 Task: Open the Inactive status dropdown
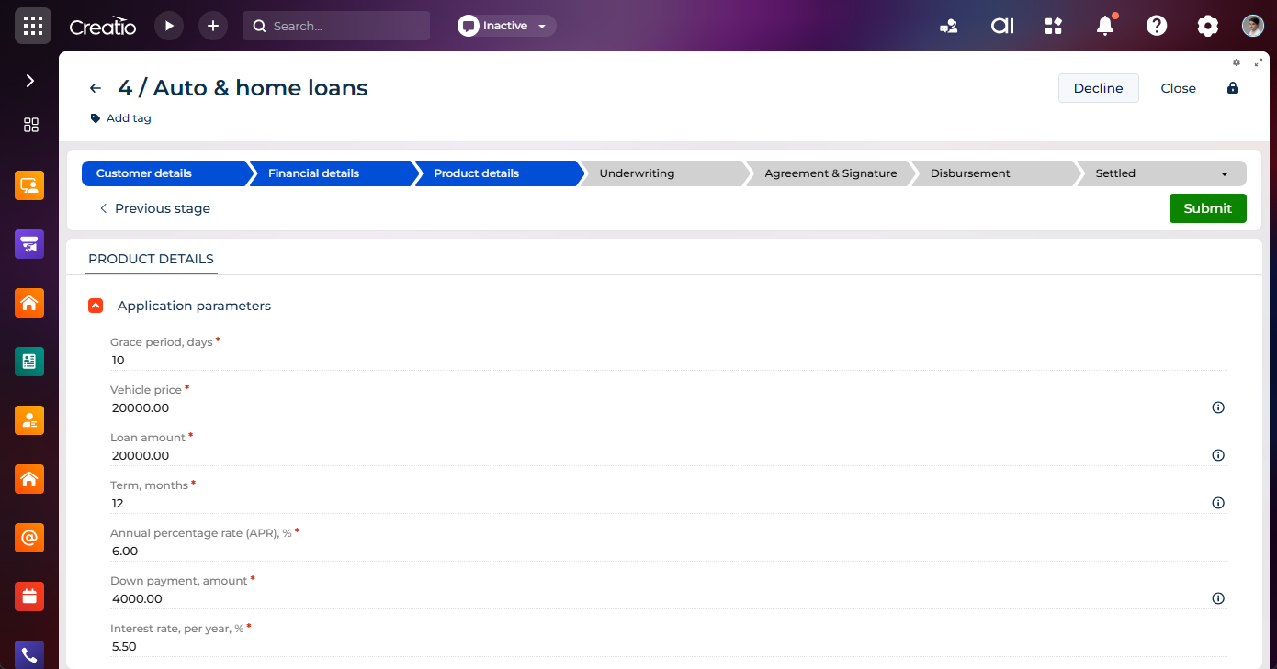(507, 26)
